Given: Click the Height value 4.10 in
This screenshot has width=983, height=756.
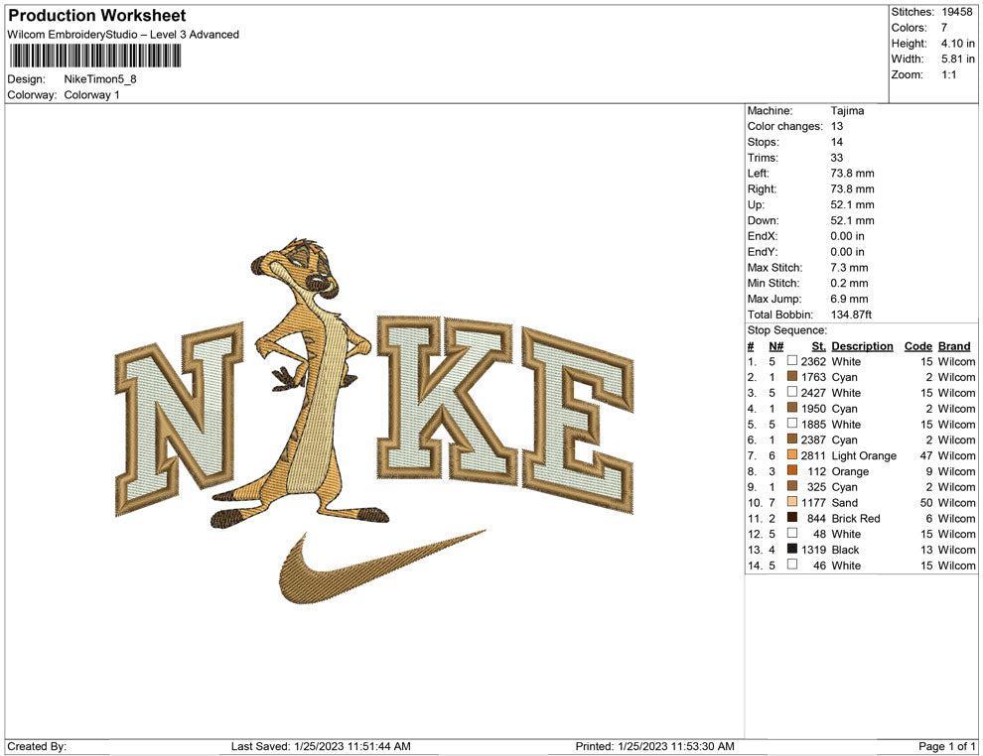Looking at the screenshot, I should tap(957, 44).
